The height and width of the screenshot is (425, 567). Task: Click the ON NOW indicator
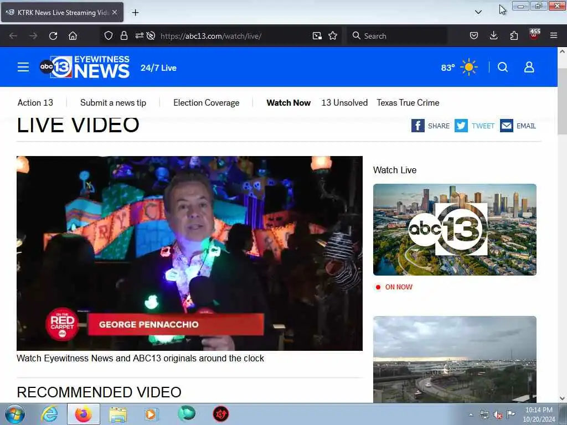pyautogui.click(x=394, y=287)
